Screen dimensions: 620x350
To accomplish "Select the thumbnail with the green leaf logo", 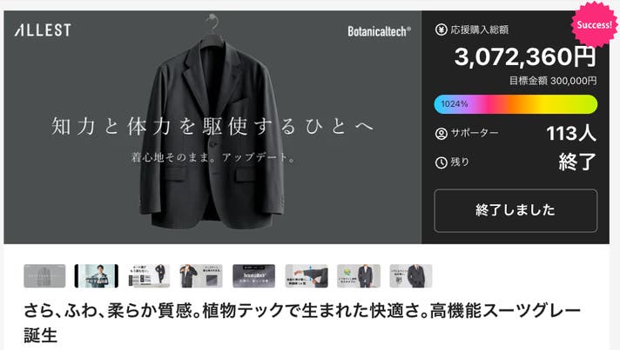I will 359,276.
